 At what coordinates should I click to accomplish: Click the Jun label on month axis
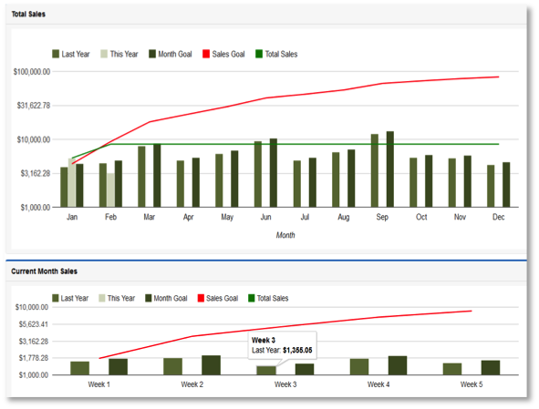pos(265,217)
